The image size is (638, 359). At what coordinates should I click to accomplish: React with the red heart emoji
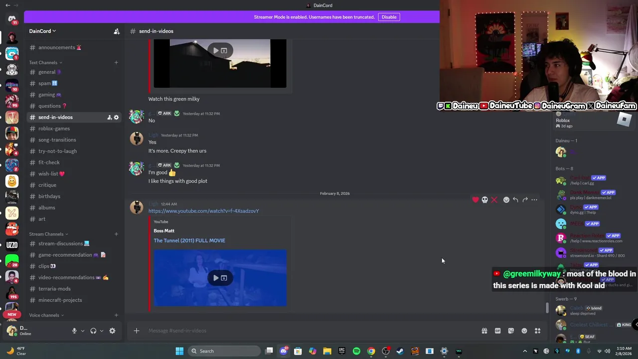pyautogui.click(x=476, y=200)
